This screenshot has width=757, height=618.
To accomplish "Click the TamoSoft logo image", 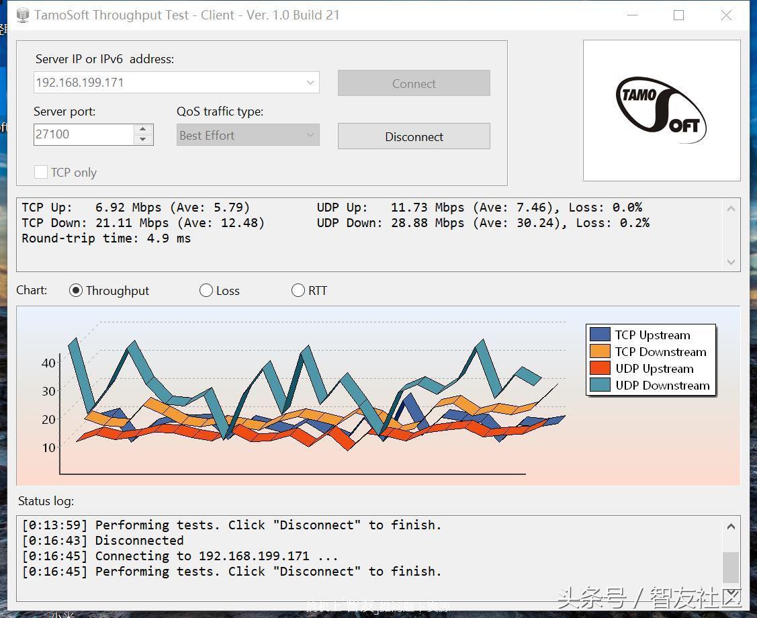I will 661,110.
